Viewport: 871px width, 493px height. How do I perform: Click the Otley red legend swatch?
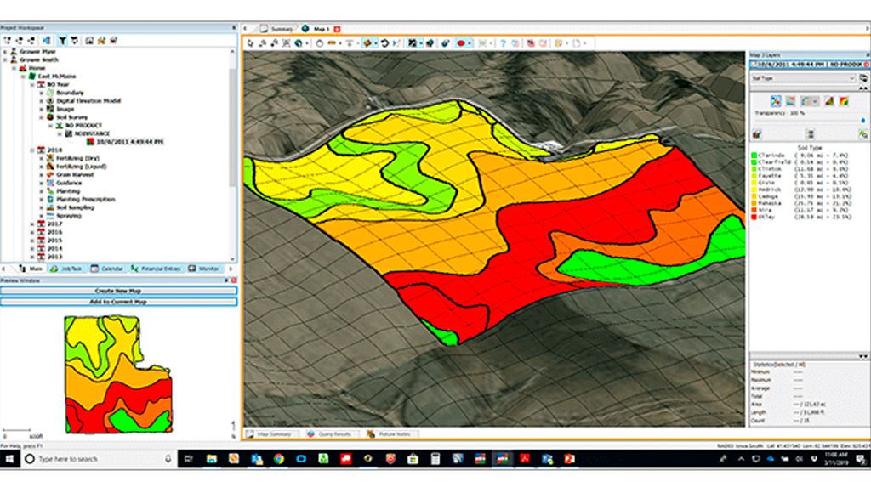pos(754,218)
